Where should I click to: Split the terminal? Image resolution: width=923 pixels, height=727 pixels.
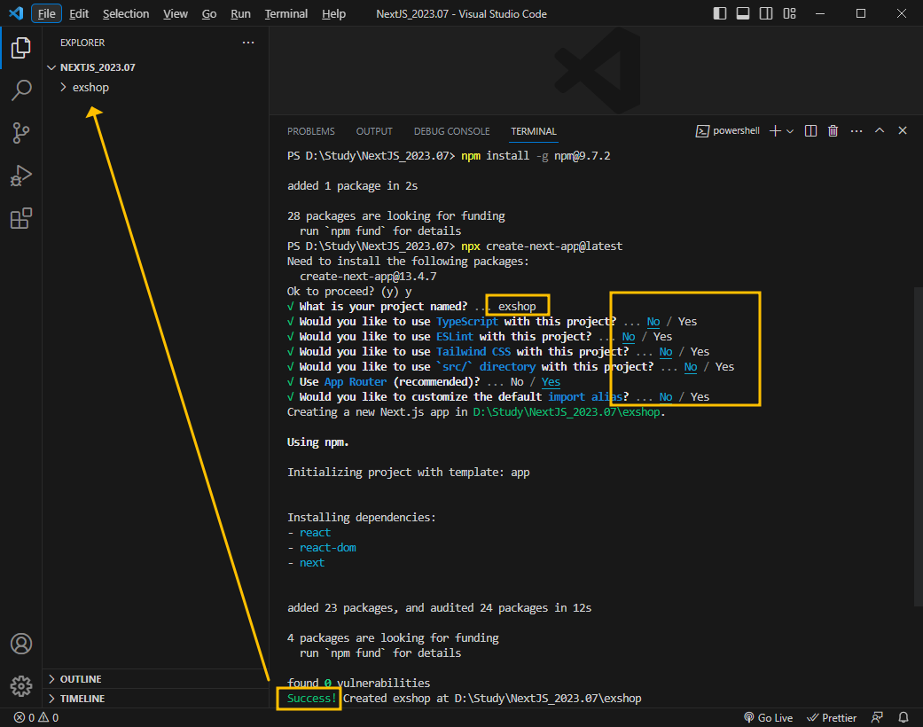pos(810,130)
